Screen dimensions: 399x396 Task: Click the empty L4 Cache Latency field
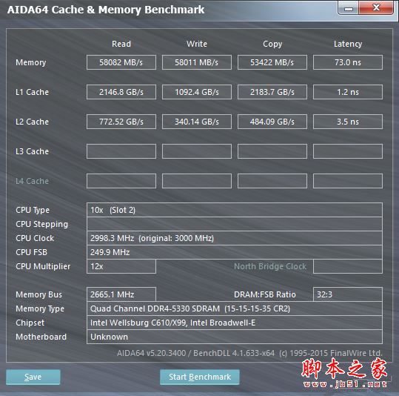pos(348,181)
